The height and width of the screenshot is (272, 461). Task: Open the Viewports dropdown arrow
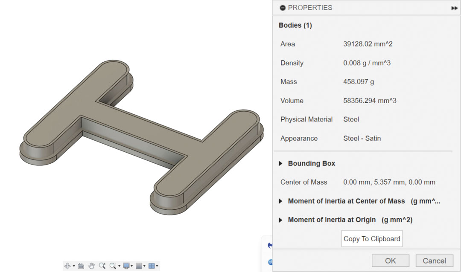[x=157, y=266]
